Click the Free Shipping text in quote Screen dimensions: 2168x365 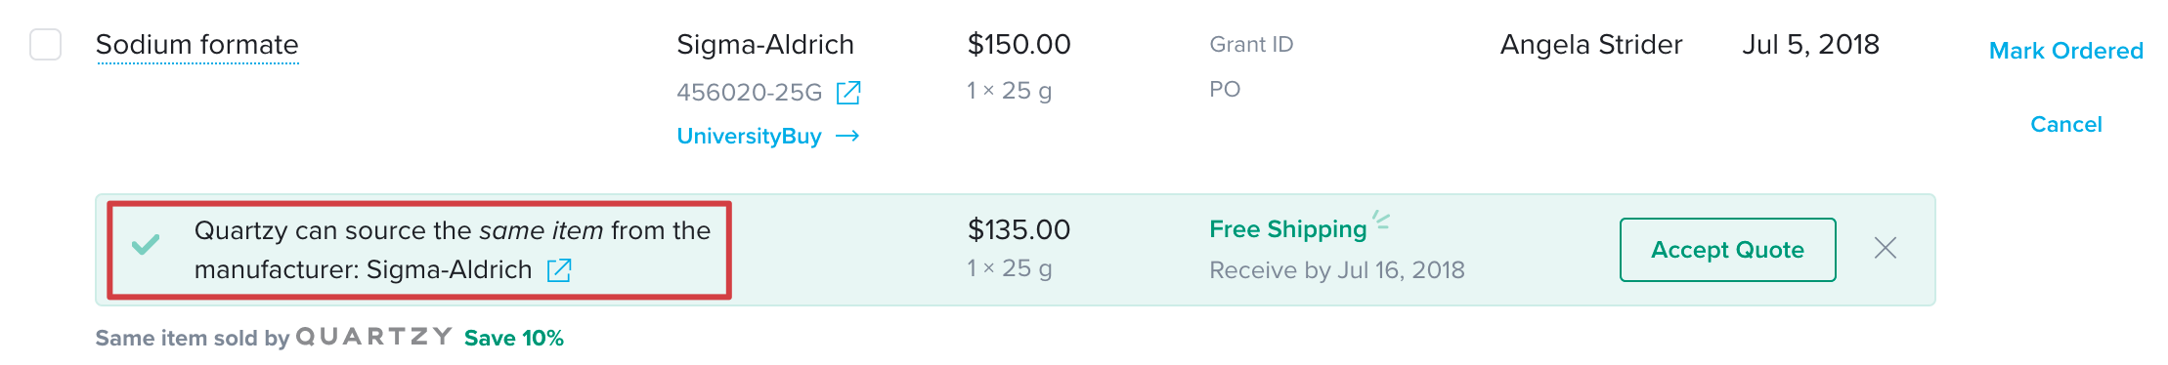click(x=1287, y=229)
